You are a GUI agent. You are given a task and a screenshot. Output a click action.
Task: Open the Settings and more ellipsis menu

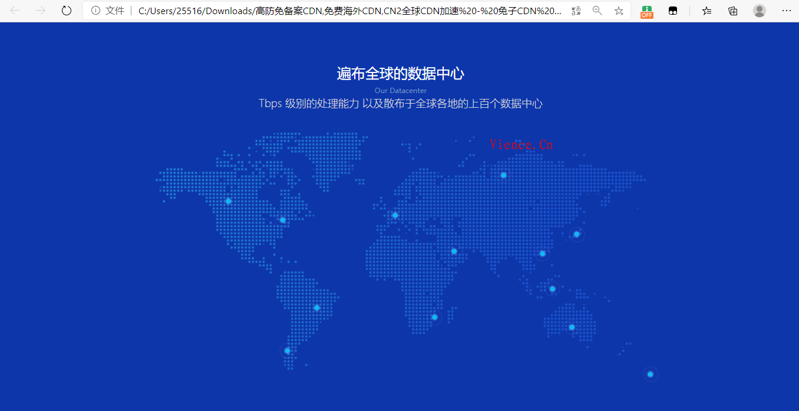pyautogui.click(x=786, y=11)
